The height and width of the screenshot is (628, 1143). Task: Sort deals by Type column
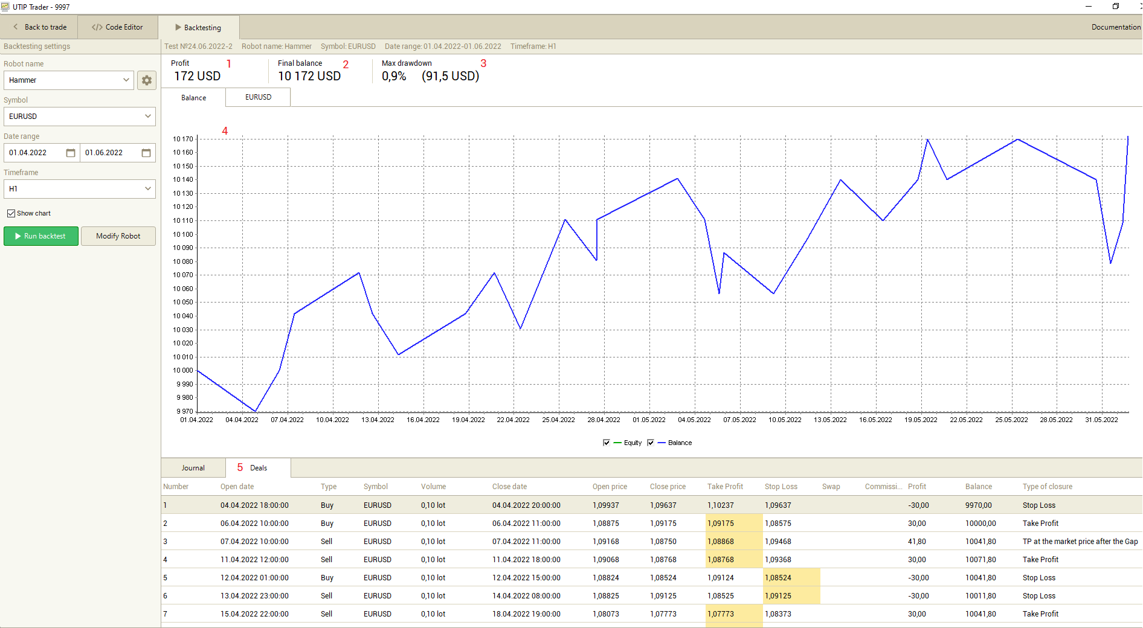[329, 487]
